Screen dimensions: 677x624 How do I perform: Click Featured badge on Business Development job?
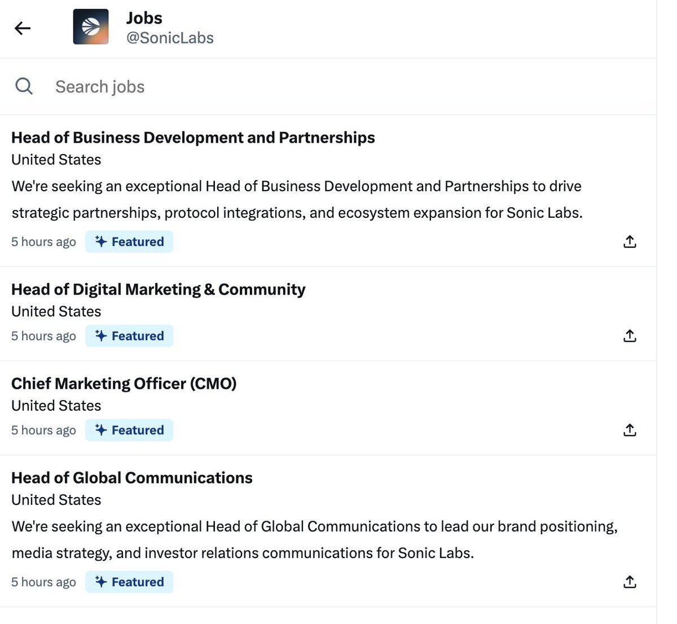[129, 241]
